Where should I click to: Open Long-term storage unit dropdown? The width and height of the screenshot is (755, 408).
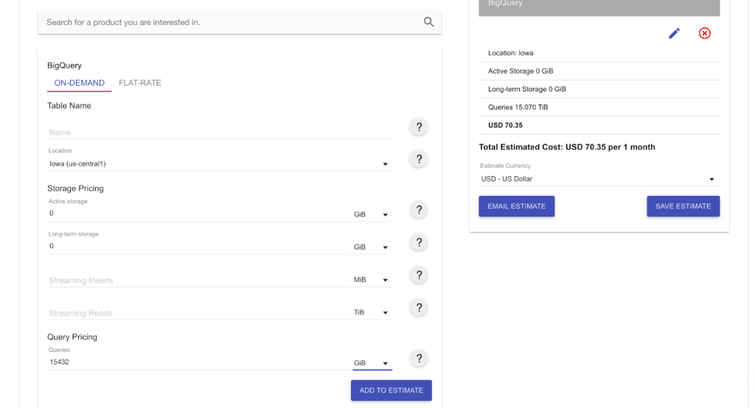[372, 247]
